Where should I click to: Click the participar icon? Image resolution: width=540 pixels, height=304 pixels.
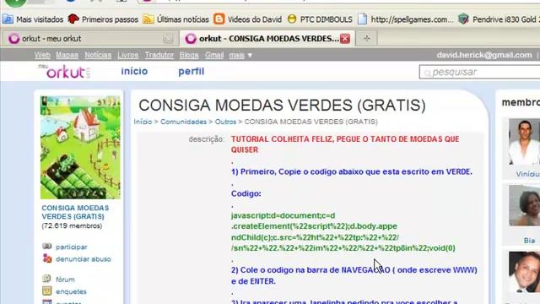click(x=47, y=246)
